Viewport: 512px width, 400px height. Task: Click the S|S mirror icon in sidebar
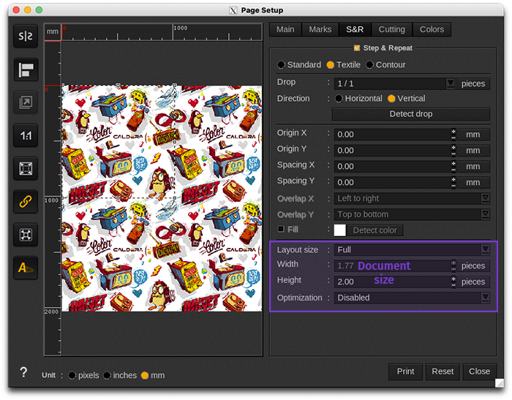pyautogui.click(x=26, y=37)
